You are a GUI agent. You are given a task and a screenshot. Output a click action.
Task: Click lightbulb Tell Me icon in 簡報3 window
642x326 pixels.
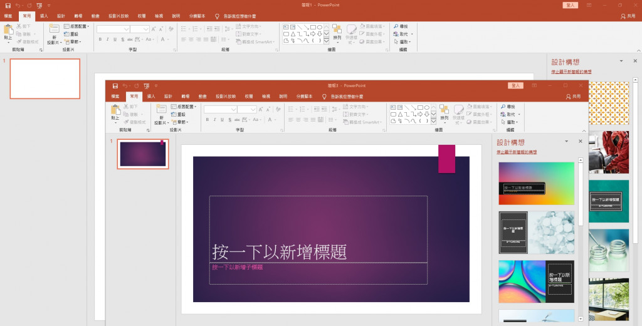(324, 97)
